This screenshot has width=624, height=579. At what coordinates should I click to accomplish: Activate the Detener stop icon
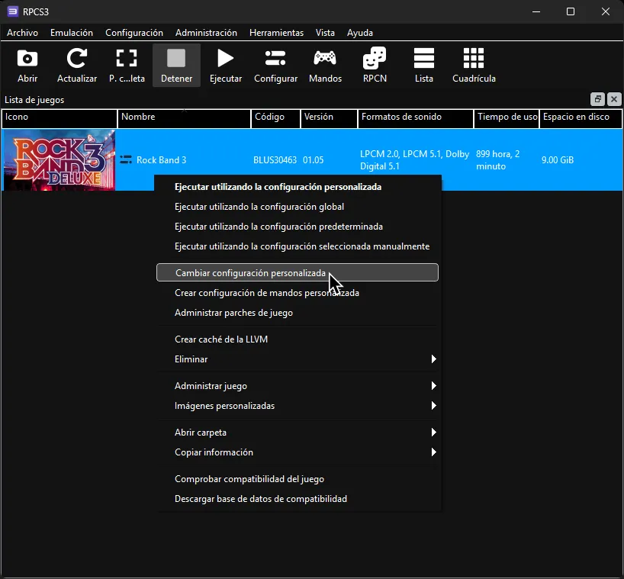pos(176,64)
